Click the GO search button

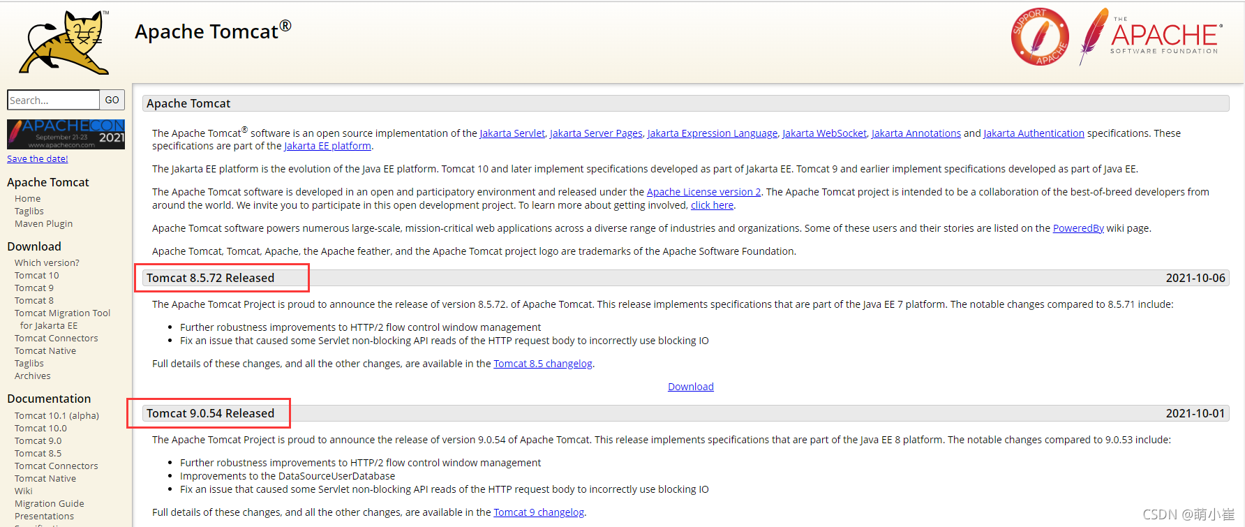(x=112, y=100)
